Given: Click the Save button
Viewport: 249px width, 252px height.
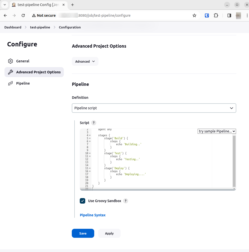Looking at the screenshot, I should [x=83, y=233].
